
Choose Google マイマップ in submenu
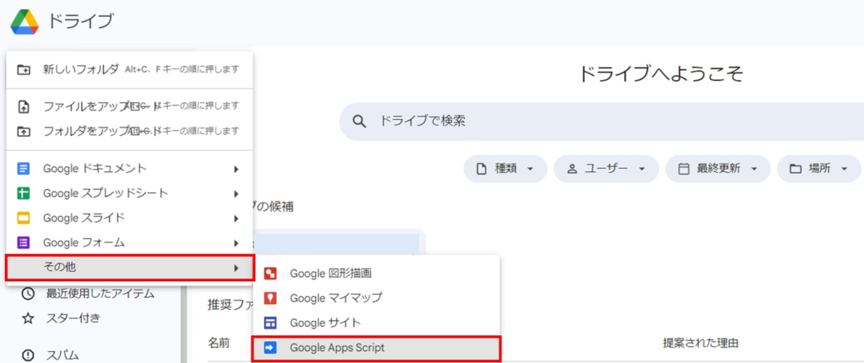click(x=375, y=298)
